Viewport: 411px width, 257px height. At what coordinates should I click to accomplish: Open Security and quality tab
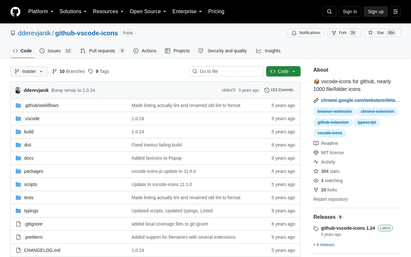[223, 51]
